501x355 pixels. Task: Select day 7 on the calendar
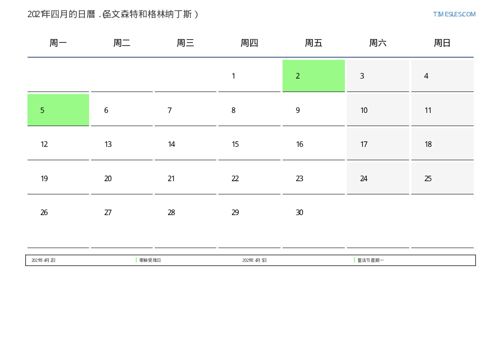pos(185,110)
